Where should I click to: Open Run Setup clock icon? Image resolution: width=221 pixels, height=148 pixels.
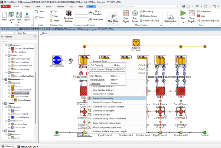click(x=135, y=13)
